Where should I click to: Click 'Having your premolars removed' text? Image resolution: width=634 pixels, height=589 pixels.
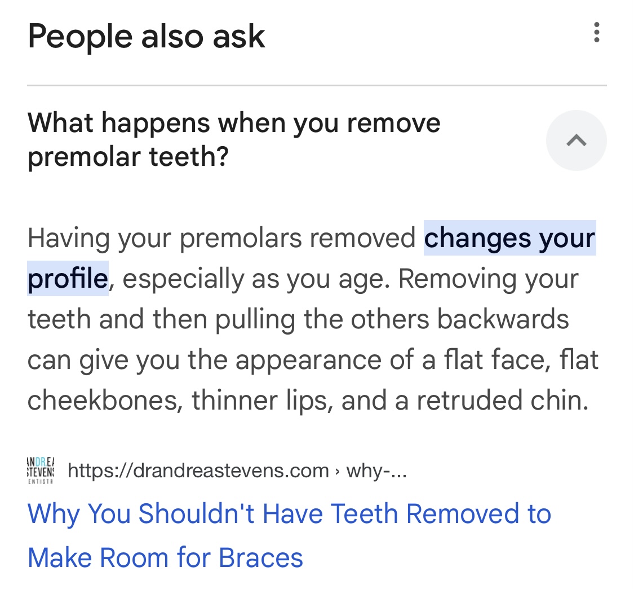pyautogui.click(x=221, y=238)
